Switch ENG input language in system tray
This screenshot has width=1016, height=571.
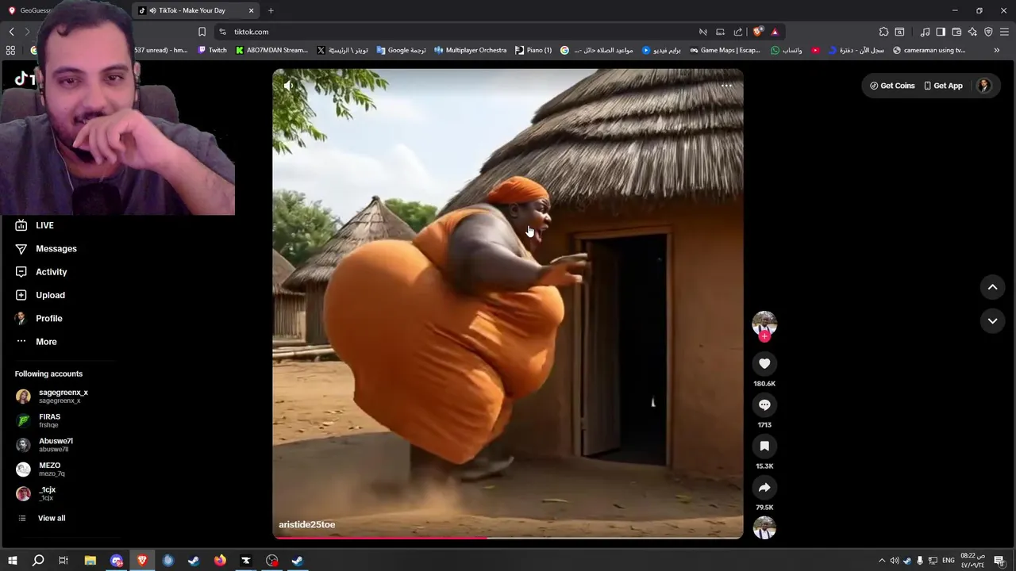coord(948,561)
